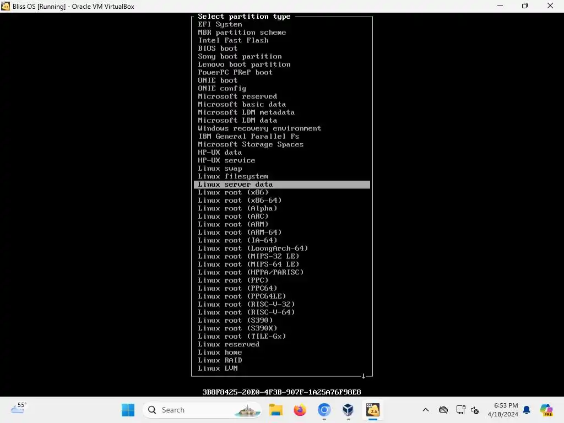This screenshot has height=423, width=564.
Task: Select Linux root (ARM)
Action: click(x=233, y=225)
